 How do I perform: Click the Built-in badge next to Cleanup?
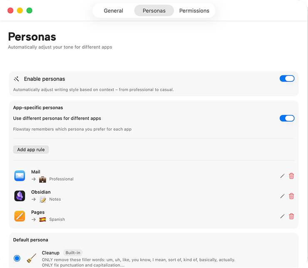[73, 253]
